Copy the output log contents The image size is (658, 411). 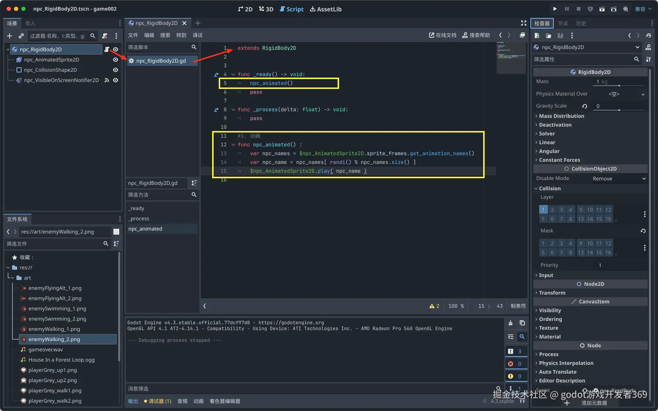point(522,323)
